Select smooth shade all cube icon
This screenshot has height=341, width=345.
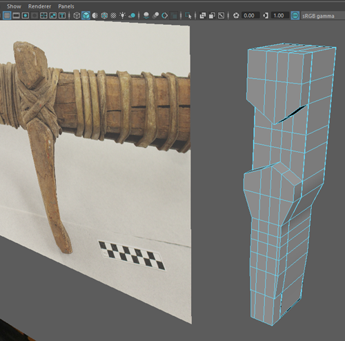(x=86, y=16)
